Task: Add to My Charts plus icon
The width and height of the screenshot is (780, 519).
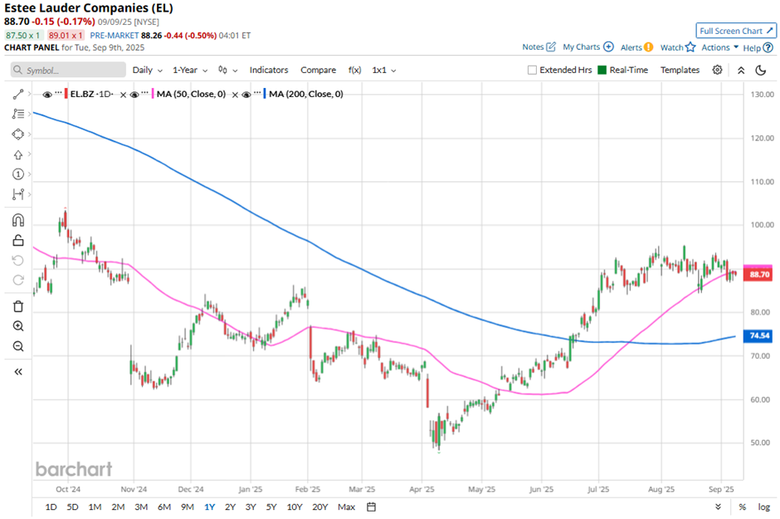Action: [608, 47]
